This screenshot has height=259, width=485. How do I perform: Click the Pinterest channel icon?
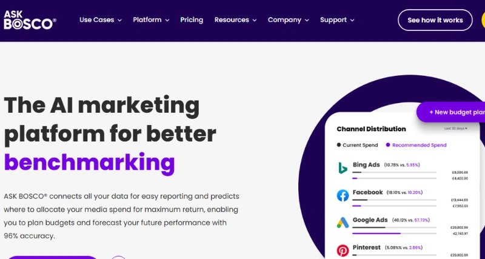343,250
